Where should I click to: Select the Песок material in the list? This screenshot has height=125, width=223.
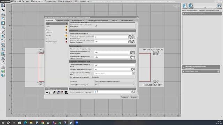(x=56, y=27)
